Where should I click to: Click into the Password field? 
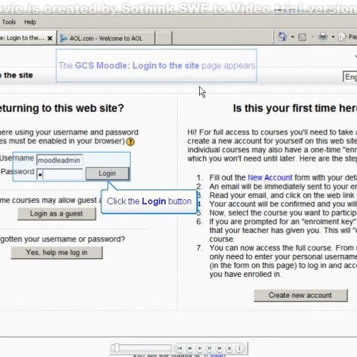pyautogui.click(x=59, y=174)
